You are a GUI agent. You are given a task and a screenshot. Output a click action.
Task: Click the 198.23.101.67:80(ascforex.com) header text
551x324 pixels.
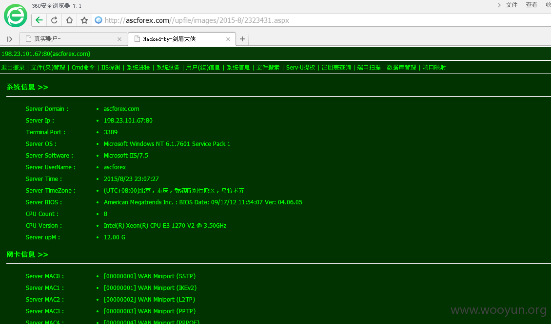point(46,54)
